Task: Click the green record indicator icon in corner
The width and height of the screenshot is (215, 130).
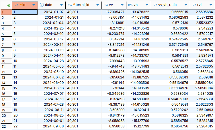Action: 9,5
